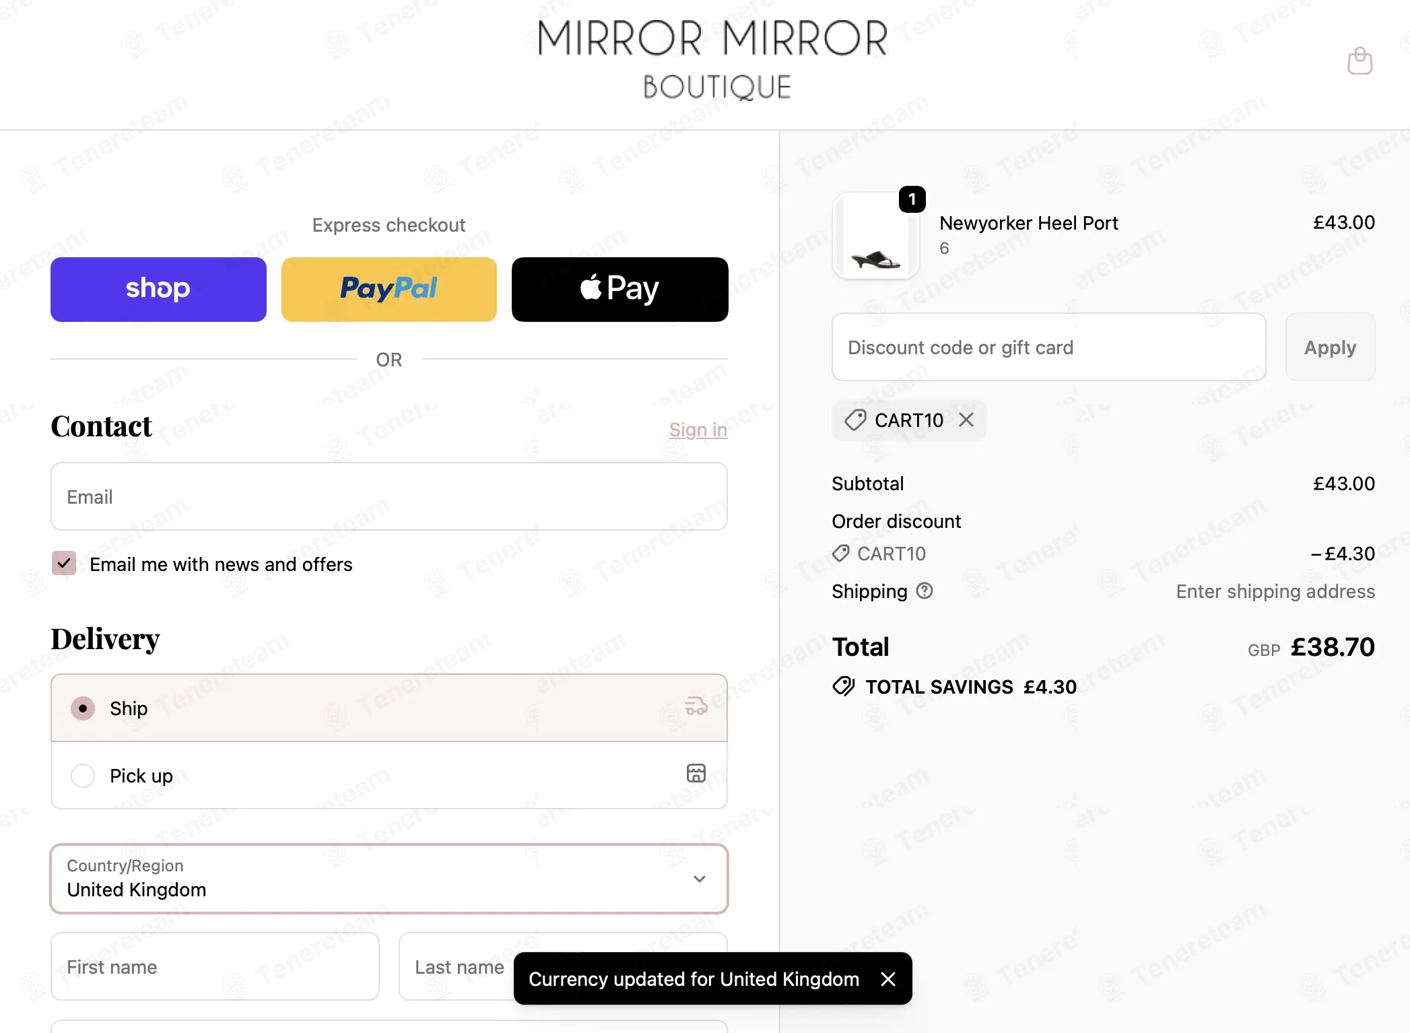Viewport: 1410px width, 1033px height.
Task: Click the Subtotal £43.00 value
Action: 1343,484
